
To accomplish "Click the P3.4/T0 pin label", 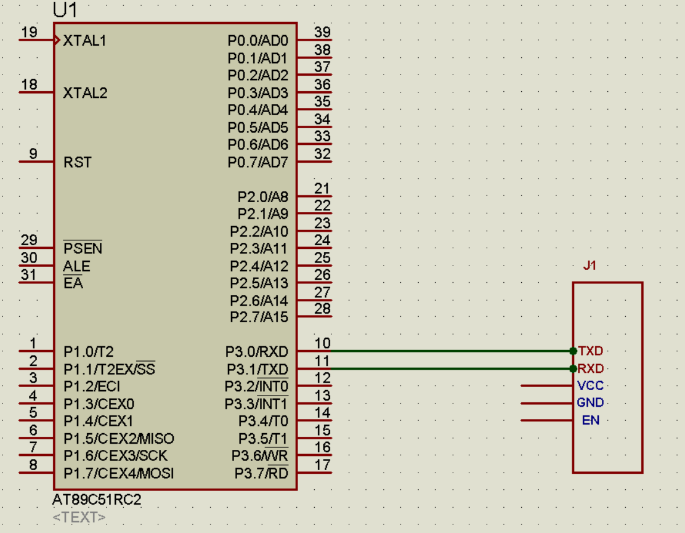I will pos(264,421).
